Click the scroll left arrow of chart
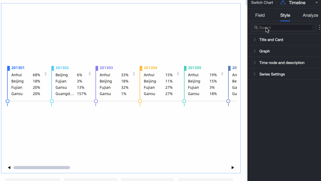Screen dimensions: 321x181 pyautogui.click(x=9, y=168)
